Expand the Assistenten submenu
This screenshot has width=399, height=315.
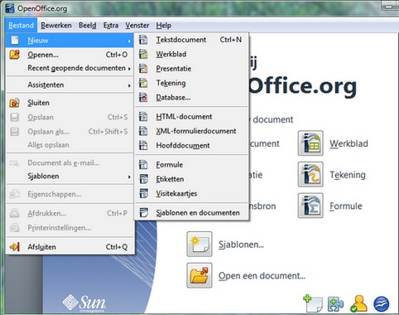pos(129,85)
